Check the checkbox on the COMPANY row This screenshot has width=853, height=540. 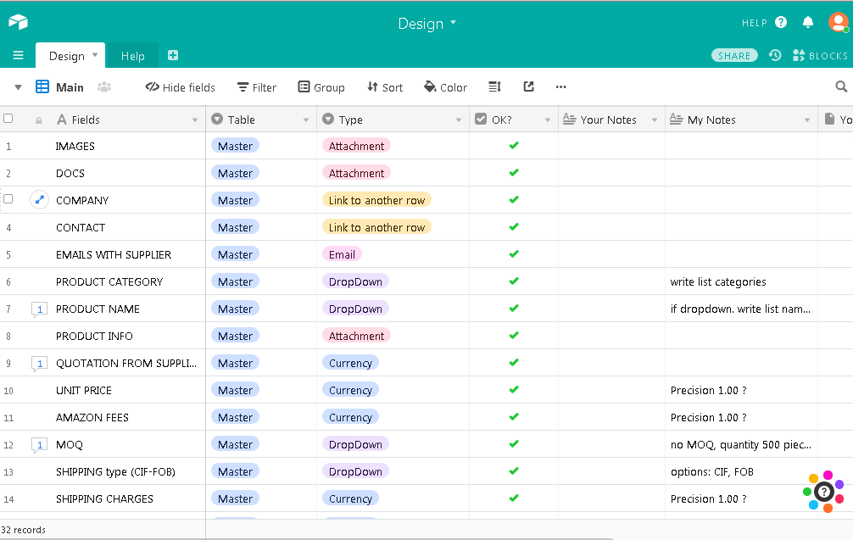[8, 199]
